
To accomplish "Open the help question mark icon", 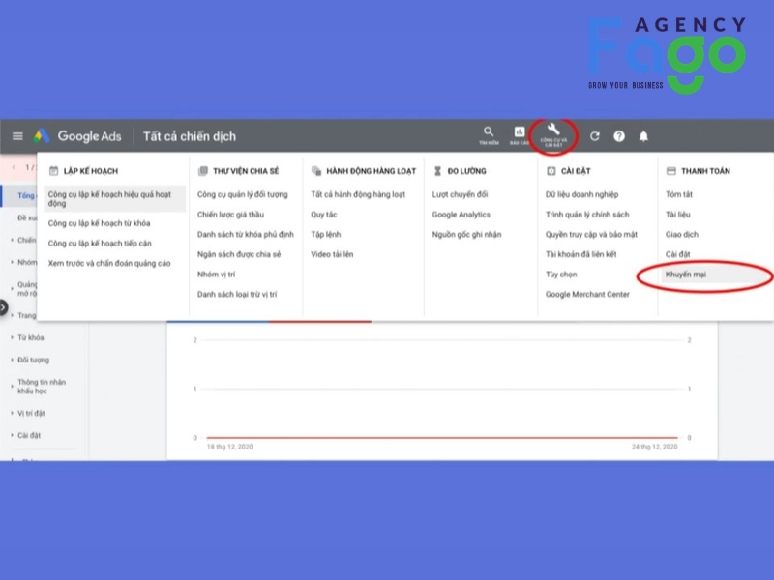I will 619,136.
